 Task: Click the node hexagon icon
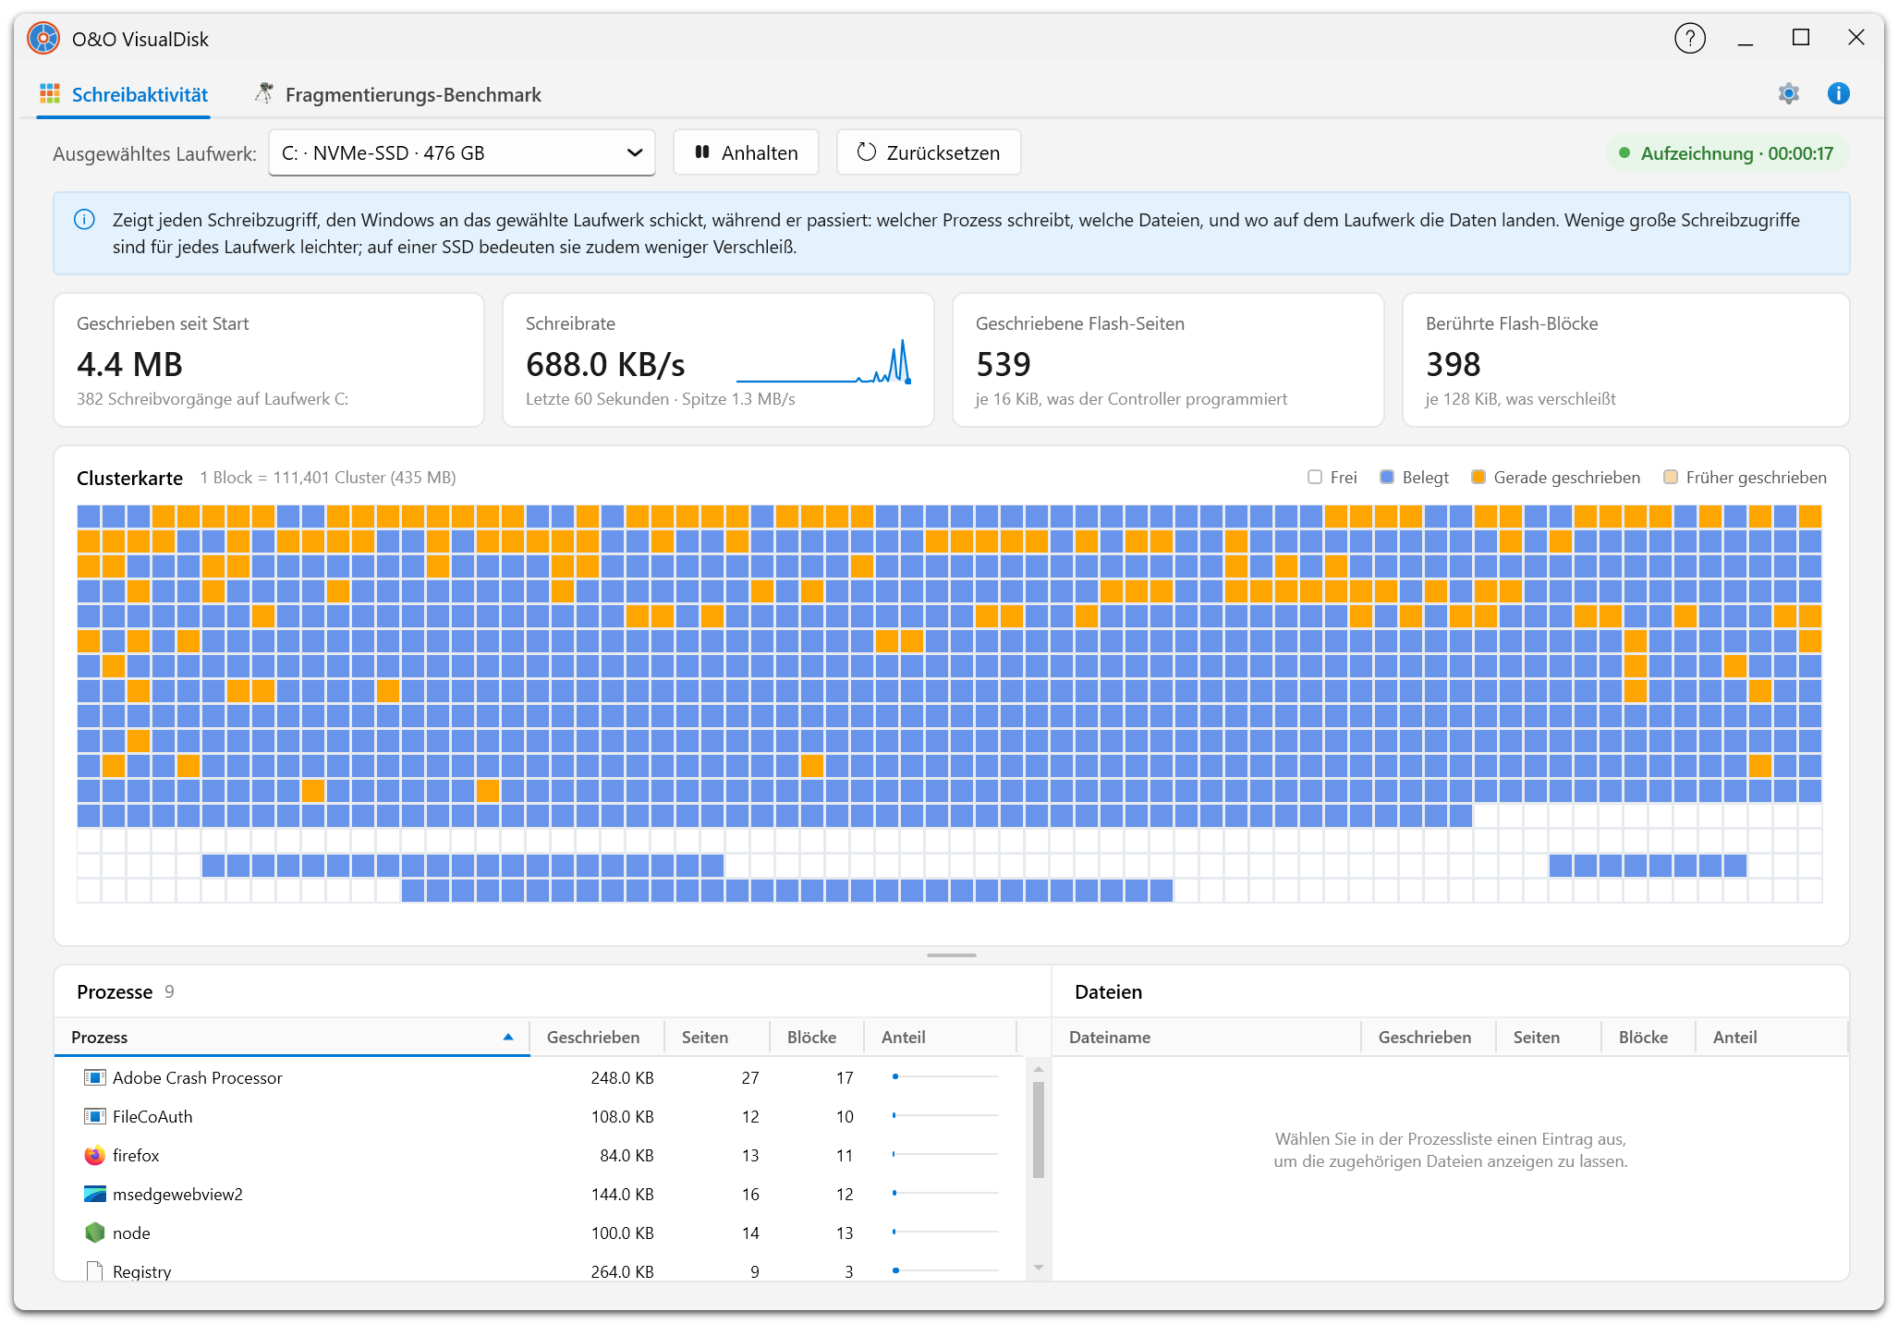(x=94, y=1233)
